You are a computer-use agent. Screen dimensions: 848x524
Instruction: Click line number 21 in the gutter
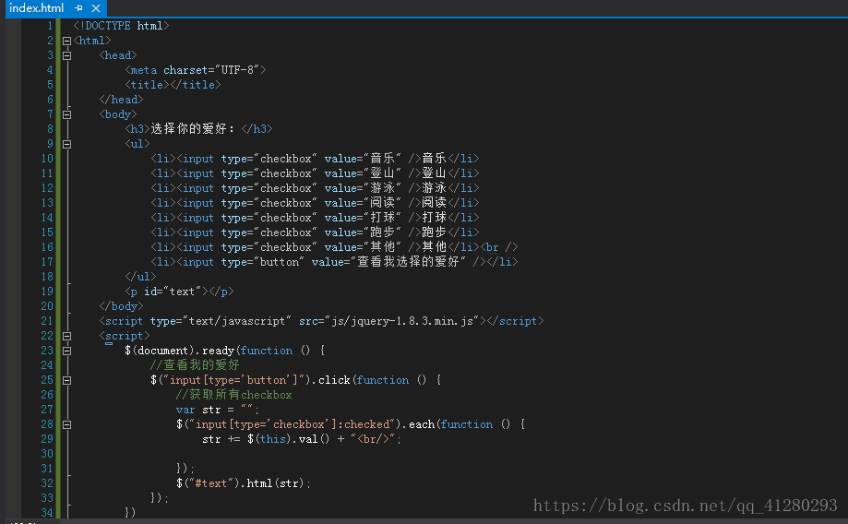coord(47,321)
